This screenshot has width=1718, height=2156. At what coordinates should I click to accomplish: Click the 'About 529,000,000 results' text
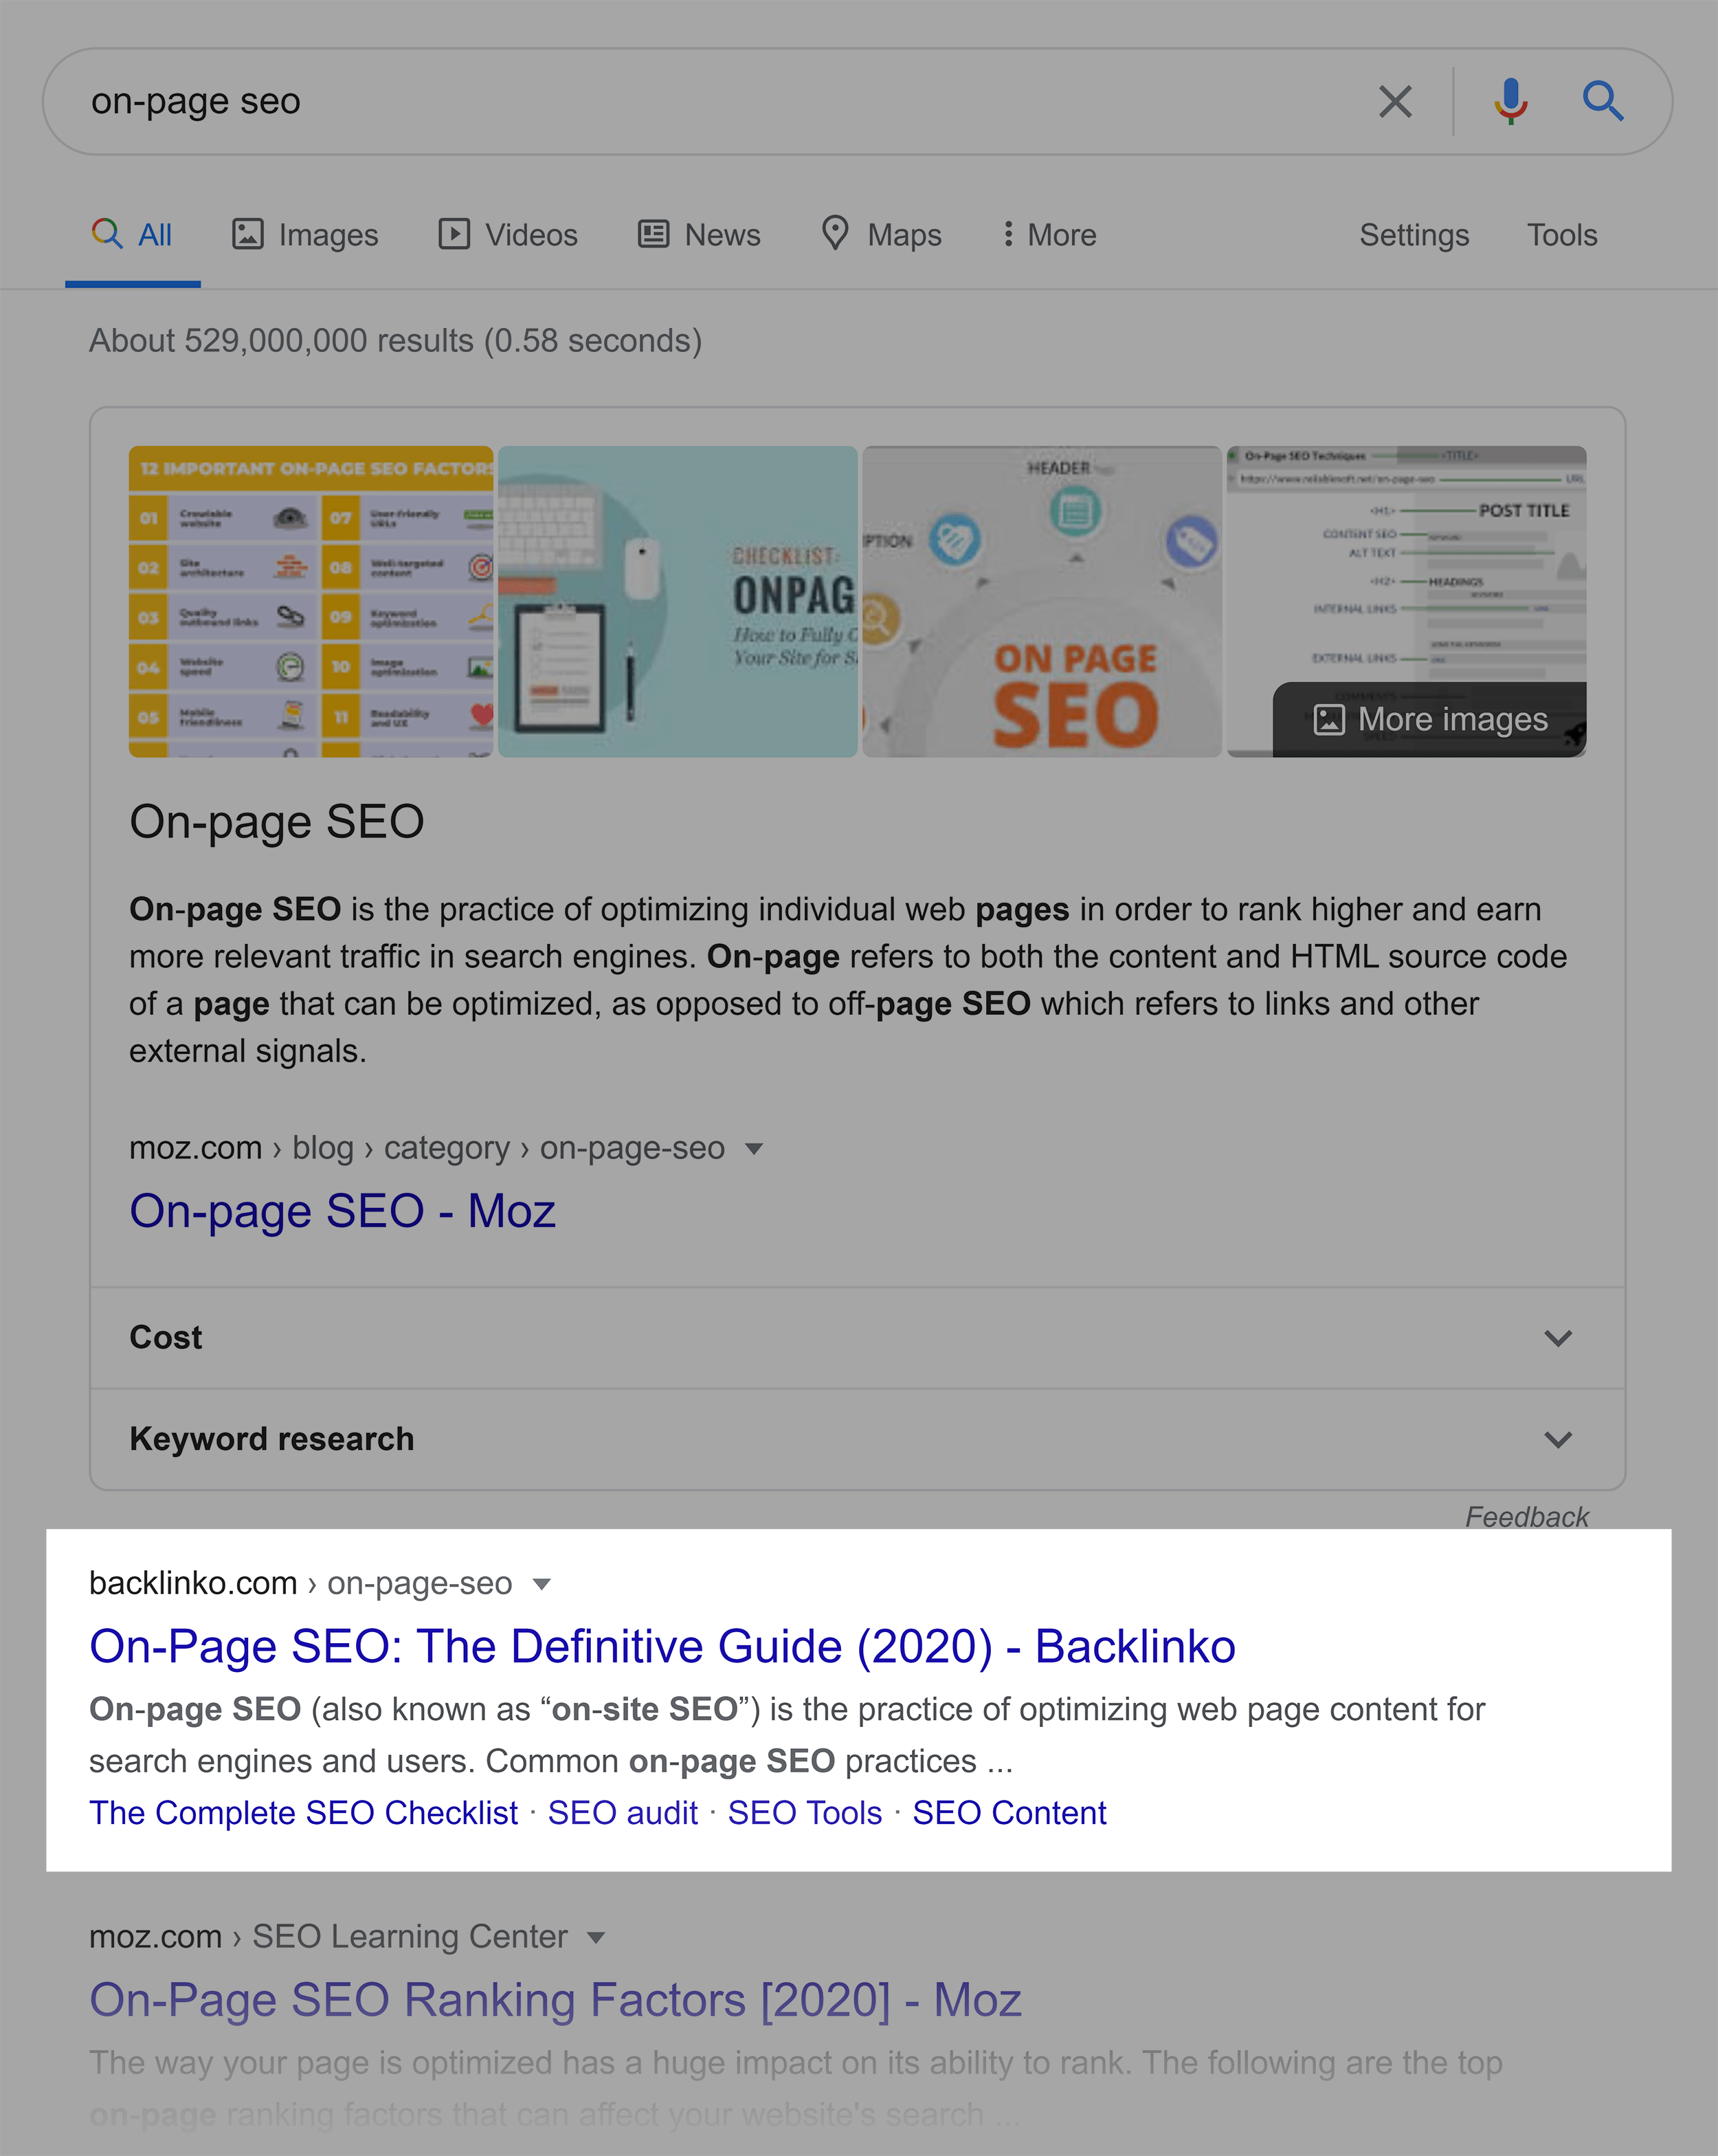(396, 341)
